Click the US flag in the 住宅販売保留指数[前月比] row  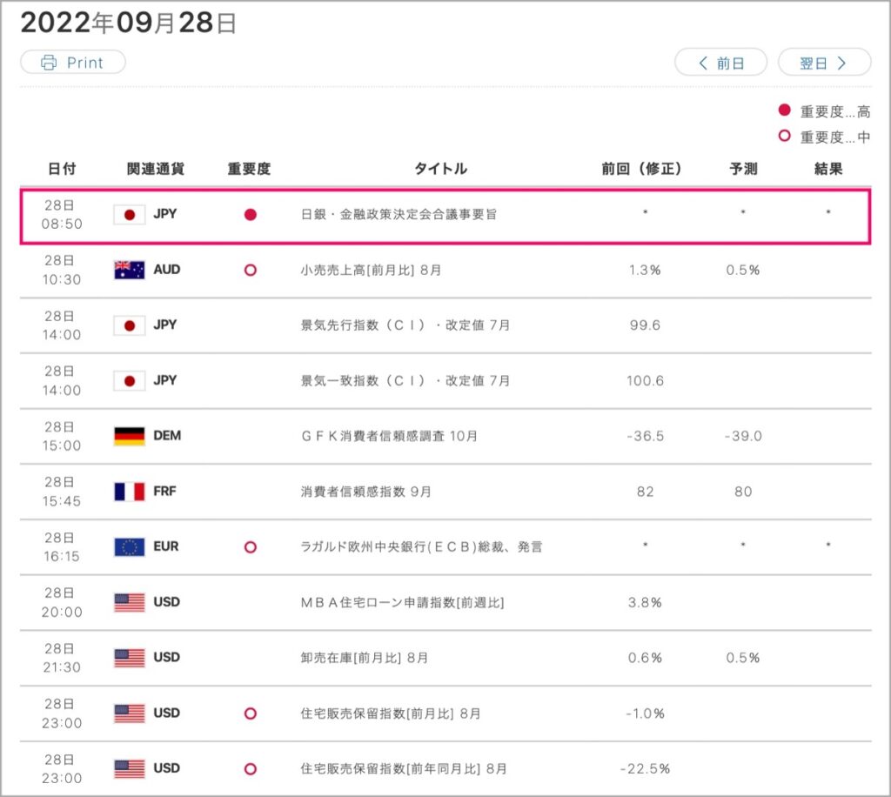130,713
